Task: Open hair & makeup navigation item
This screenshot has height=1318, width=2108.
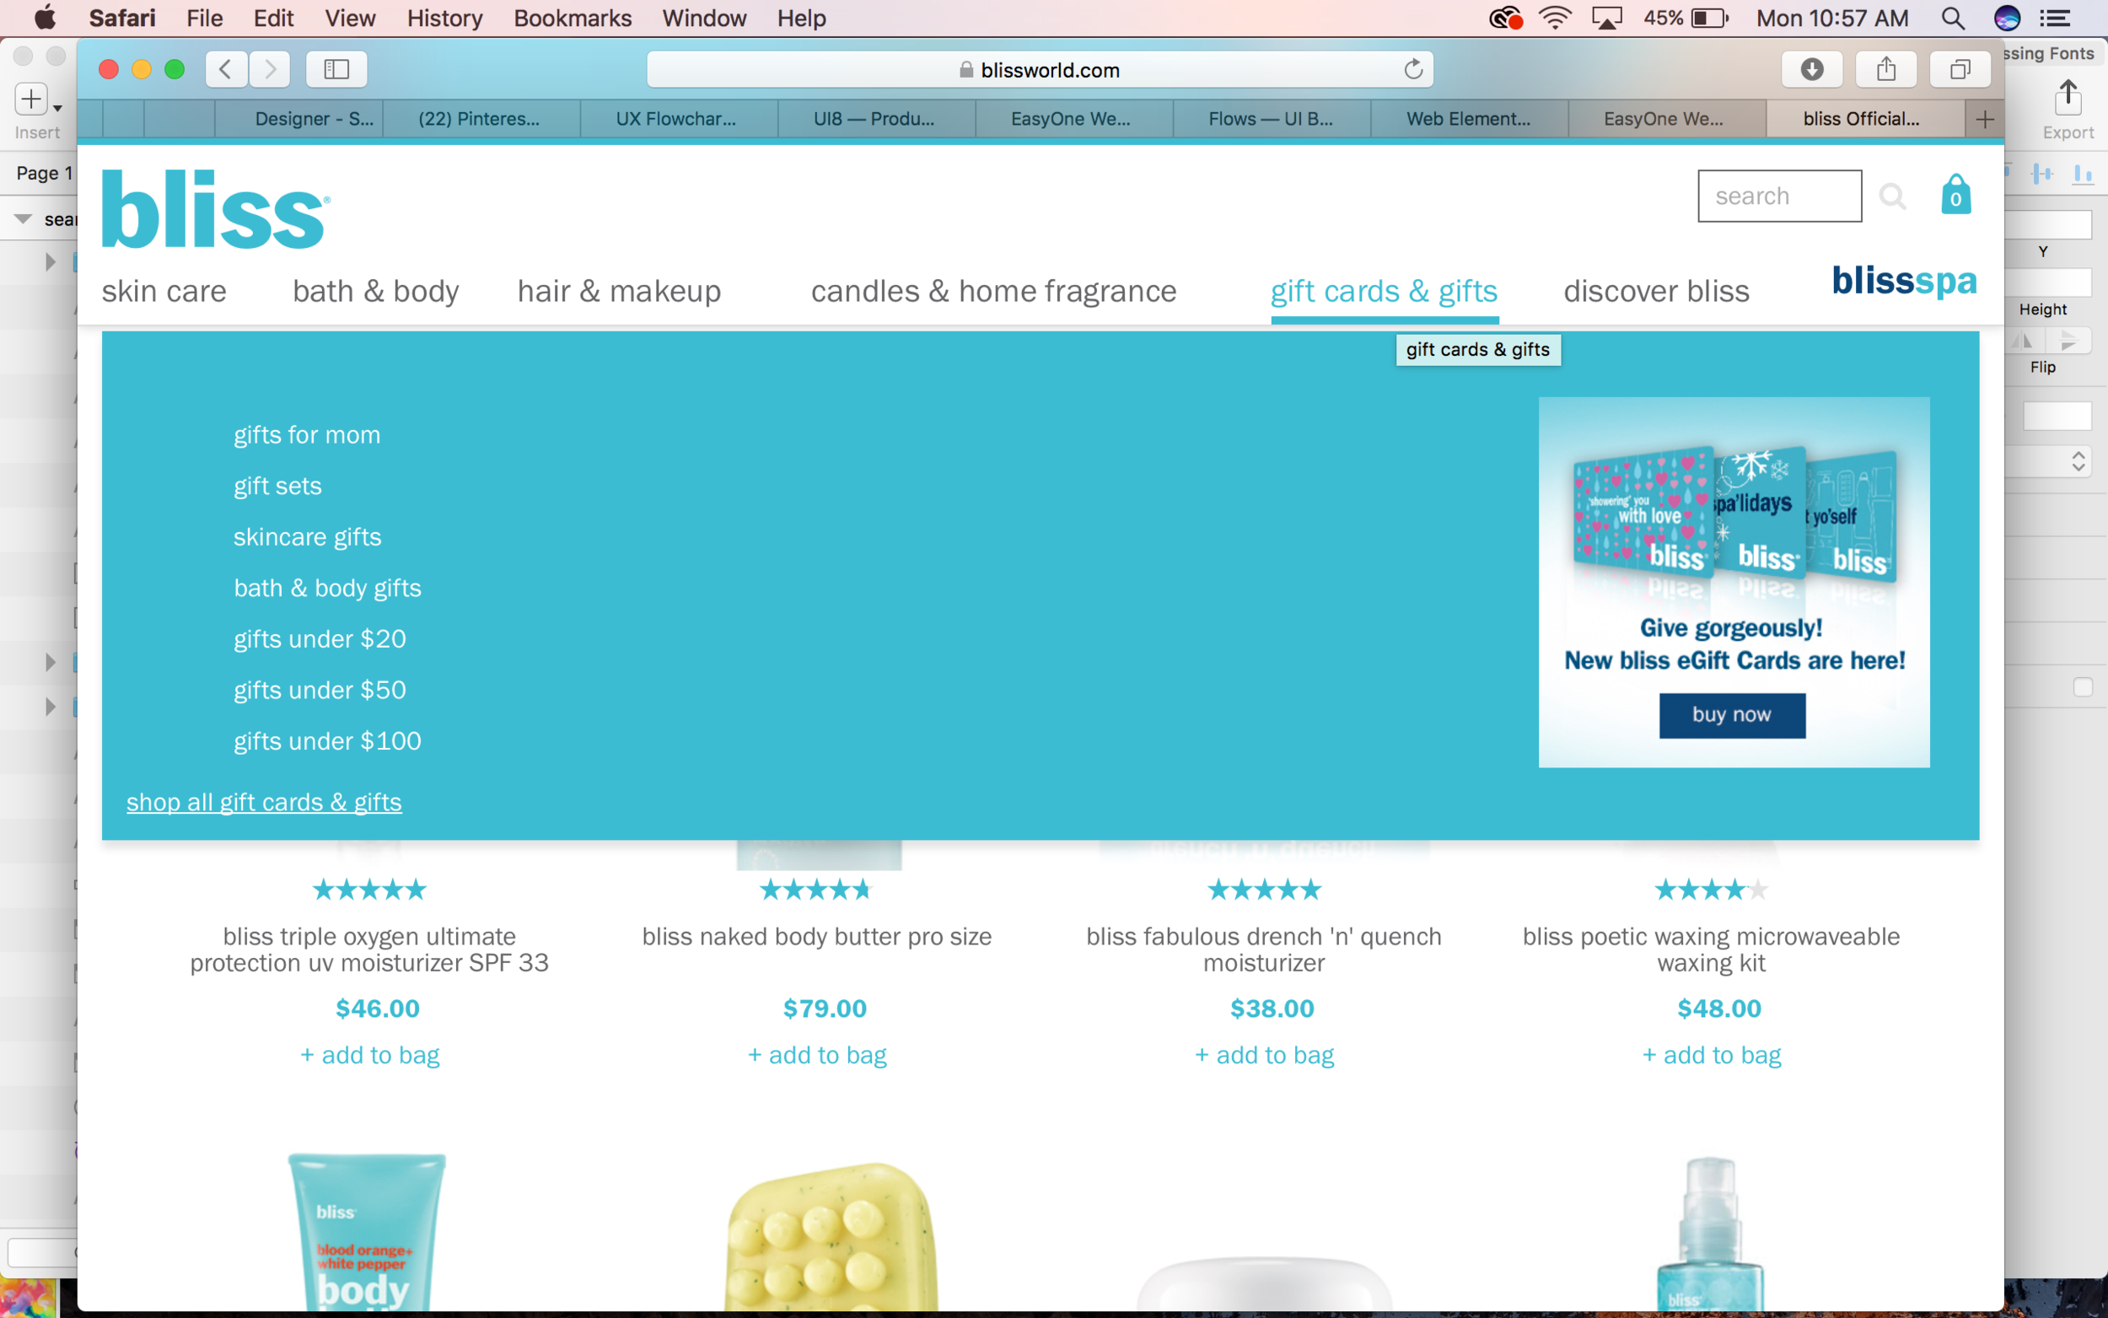Action: (620, 291)
